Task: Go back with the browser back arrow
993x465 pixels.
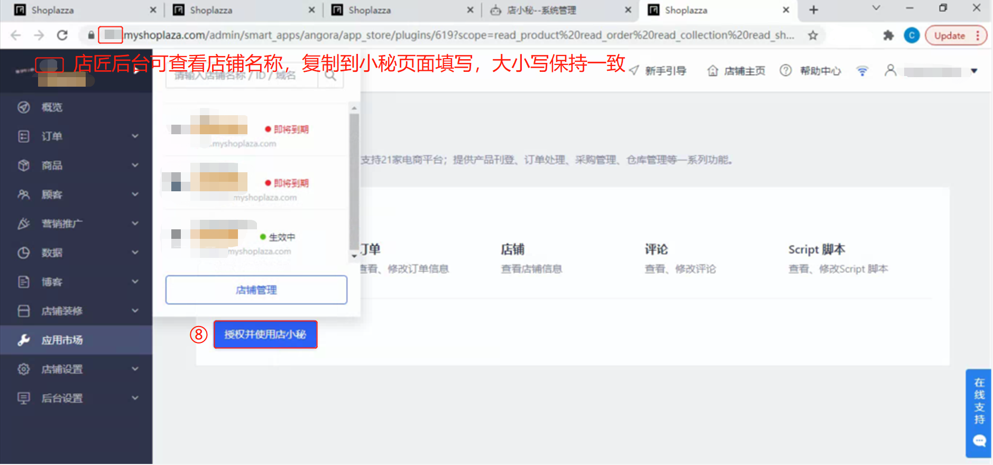Action: (16, 35)
